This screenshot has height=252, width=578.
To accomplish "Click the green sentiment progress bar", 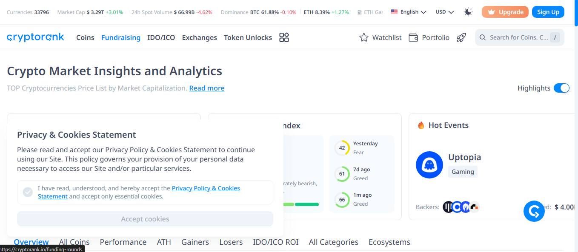I will pos(306,204).
